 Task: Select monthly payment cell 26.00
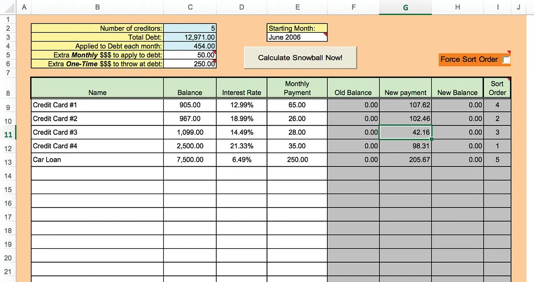(x=297, y=119)
